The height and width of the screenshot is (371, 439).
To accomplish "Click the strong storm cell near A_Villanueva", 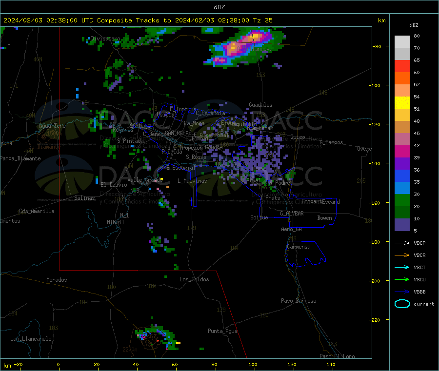I will pyautogui.click(x=244, y=48).
